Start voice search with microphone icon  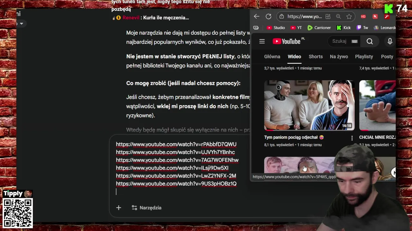coord(390,41)
